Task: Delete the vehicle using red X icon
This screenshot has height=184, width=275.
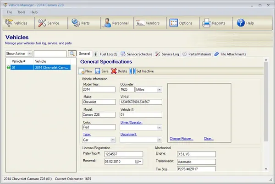Action: coord(119,71)
